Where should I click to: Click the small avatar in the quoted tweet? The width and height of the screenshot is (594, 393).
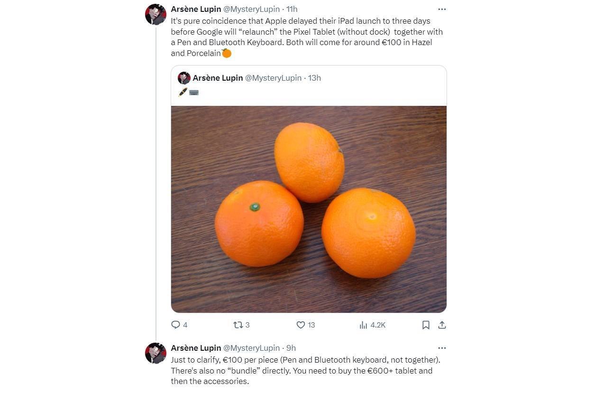click(184, 78)
